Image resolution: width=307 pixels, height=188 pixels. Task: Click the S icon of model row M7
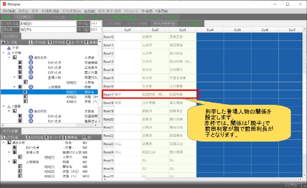[14, 162]
